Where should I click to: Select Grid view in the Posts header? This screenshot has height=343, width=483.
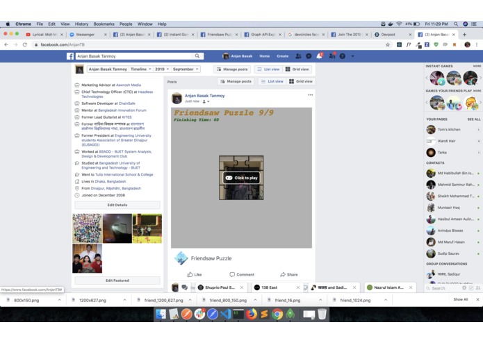(x=301, y=81)
